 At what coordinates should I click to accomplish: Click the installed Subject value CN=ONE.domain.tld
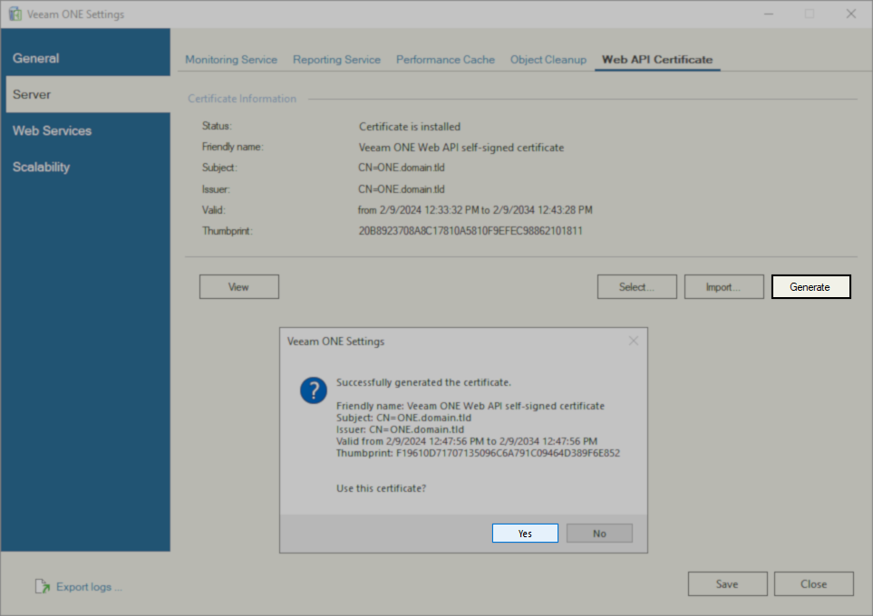tap(402, 168)
